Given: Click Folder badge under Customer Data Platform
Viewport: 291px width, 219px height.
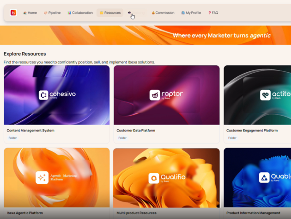Looking at the screenshot, I should pyautogui.click(x=122, y=138).
